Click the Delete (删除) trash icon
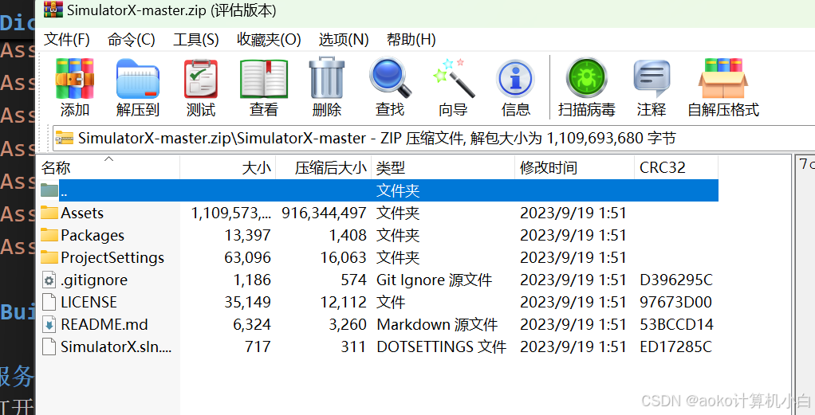The image size is (815, 415). (327, 79)
